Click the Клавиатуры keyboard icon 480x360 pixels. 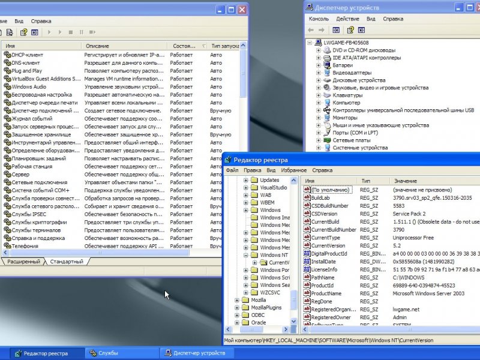327,95
